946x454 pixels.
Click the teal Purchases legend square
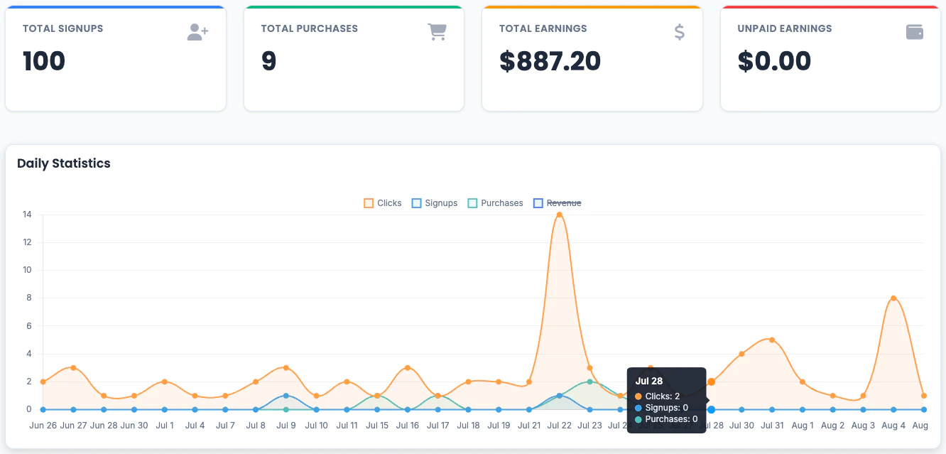point(472,202)
